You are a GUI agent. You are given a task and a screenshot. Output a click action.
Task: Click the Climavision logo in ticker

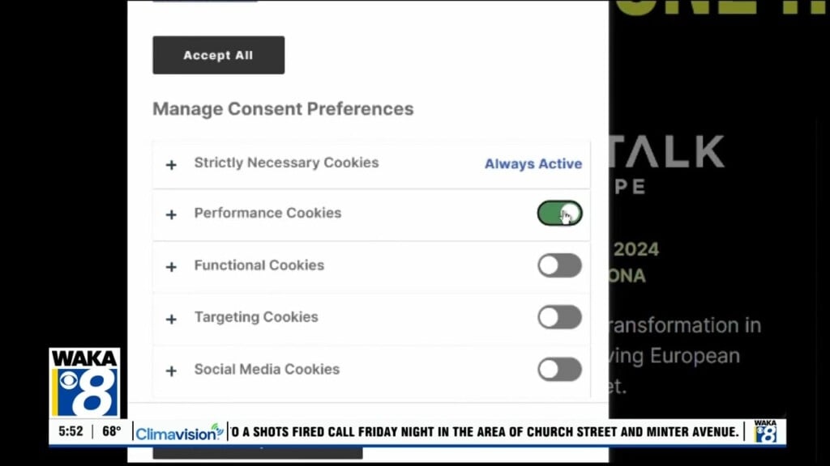point(179,432)
